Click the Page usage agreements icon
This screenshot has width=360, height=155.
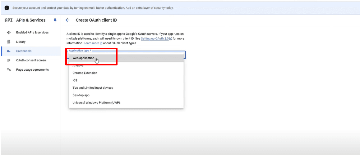point(9,70)
